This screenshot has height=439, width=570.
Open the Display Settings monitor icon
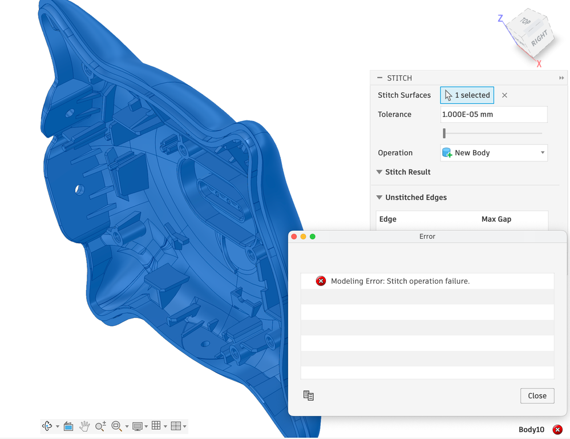(138, 426)
